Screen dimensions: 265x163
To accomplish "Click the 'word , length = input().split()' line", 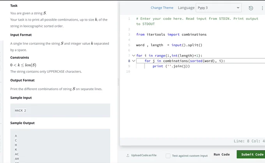I will [x=169, y=45].
